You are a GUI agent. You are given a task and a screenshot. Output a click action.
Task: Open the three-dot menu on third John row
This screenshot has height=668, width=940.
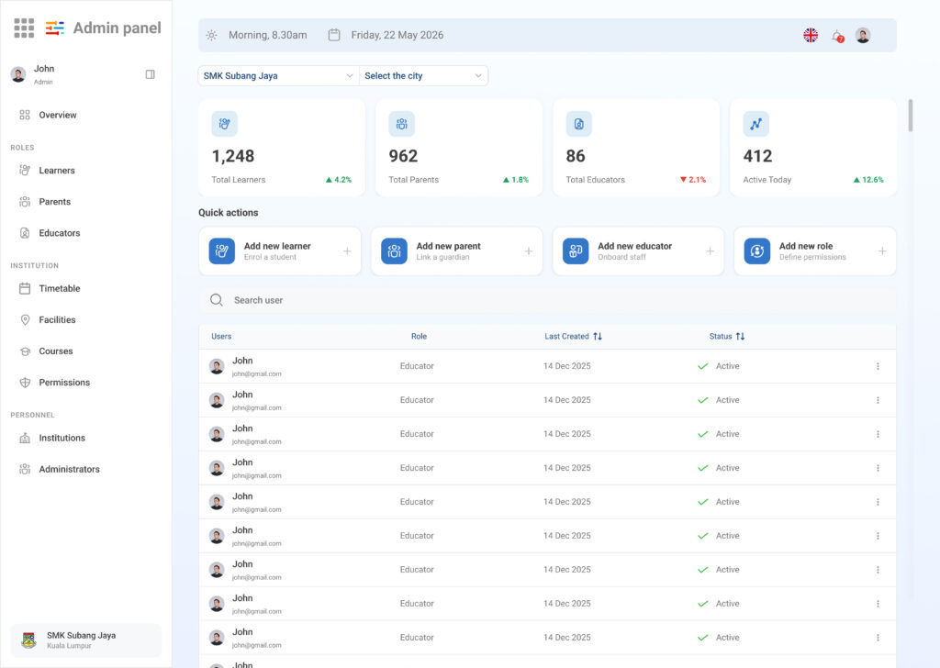pyautogui.click(x=878, y=434)
